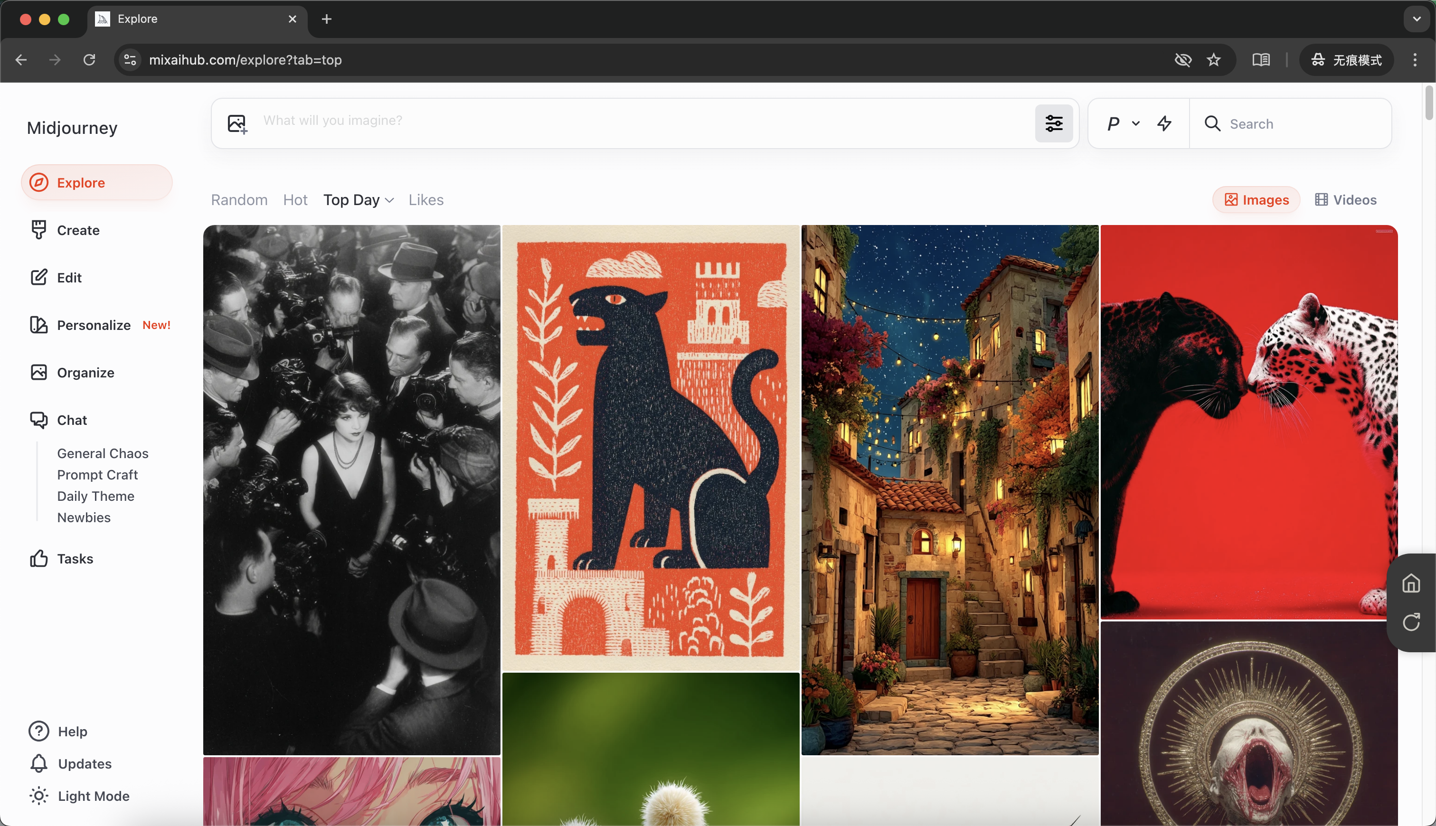Viewport: 1436px width, 826px height.
Task: Click the image upload icon in prompt bar
Action: click(237, 123)
